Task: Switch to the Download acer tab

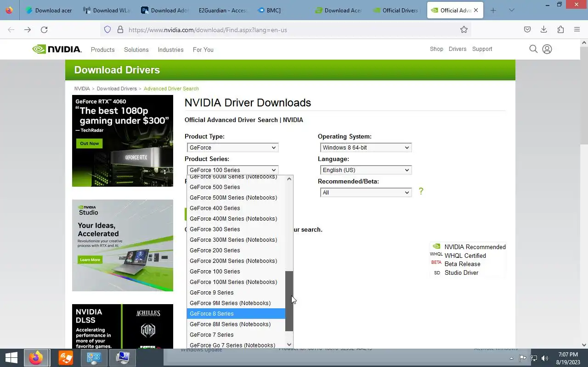Action: (49, 10)
